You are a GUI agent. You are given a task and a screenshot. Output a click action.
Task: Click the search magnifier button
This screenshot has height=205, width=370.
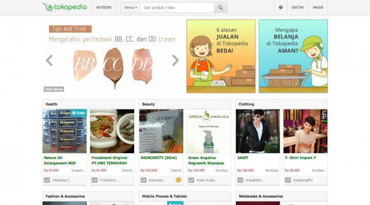220,8
